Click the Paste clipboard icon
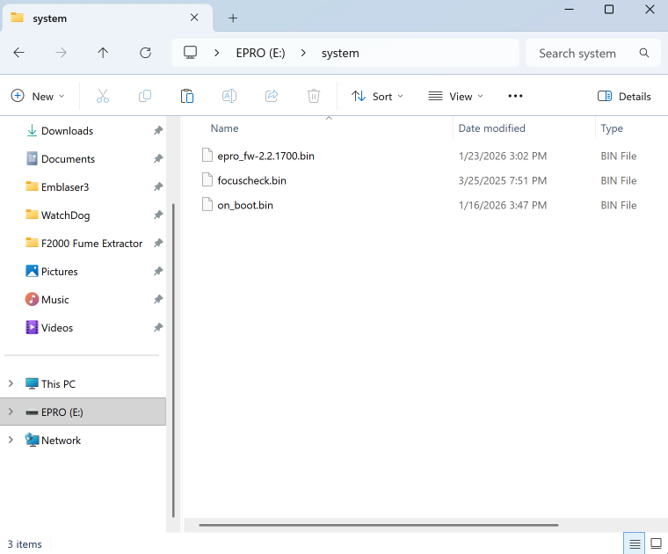The height and width of the screenshot is (554, 668). coord(186,96)
